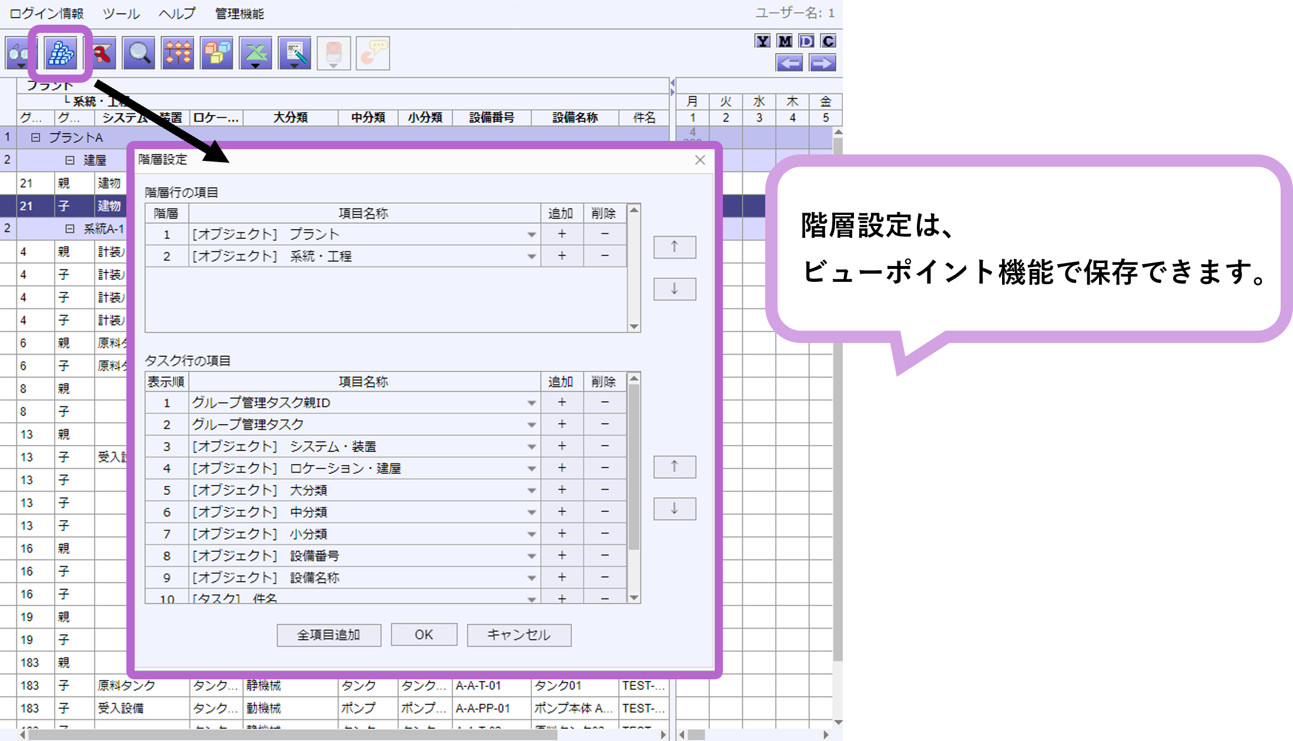
Task: Open dropdown for グループ管理タスク row 2
Action: tap(531, 425)
